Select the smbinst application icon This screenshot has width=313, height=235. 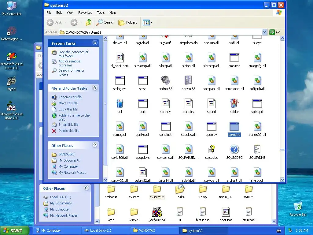click(234, 58)
